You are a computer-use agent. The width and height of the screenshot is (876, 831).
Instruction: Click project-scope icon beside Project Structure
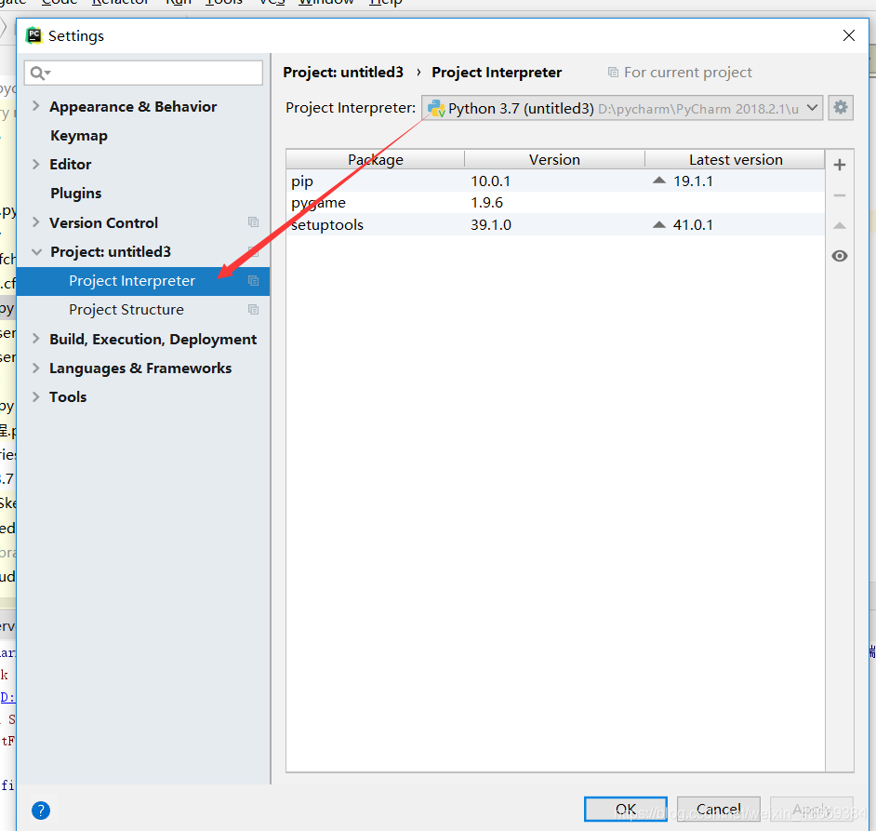(253, 310)
